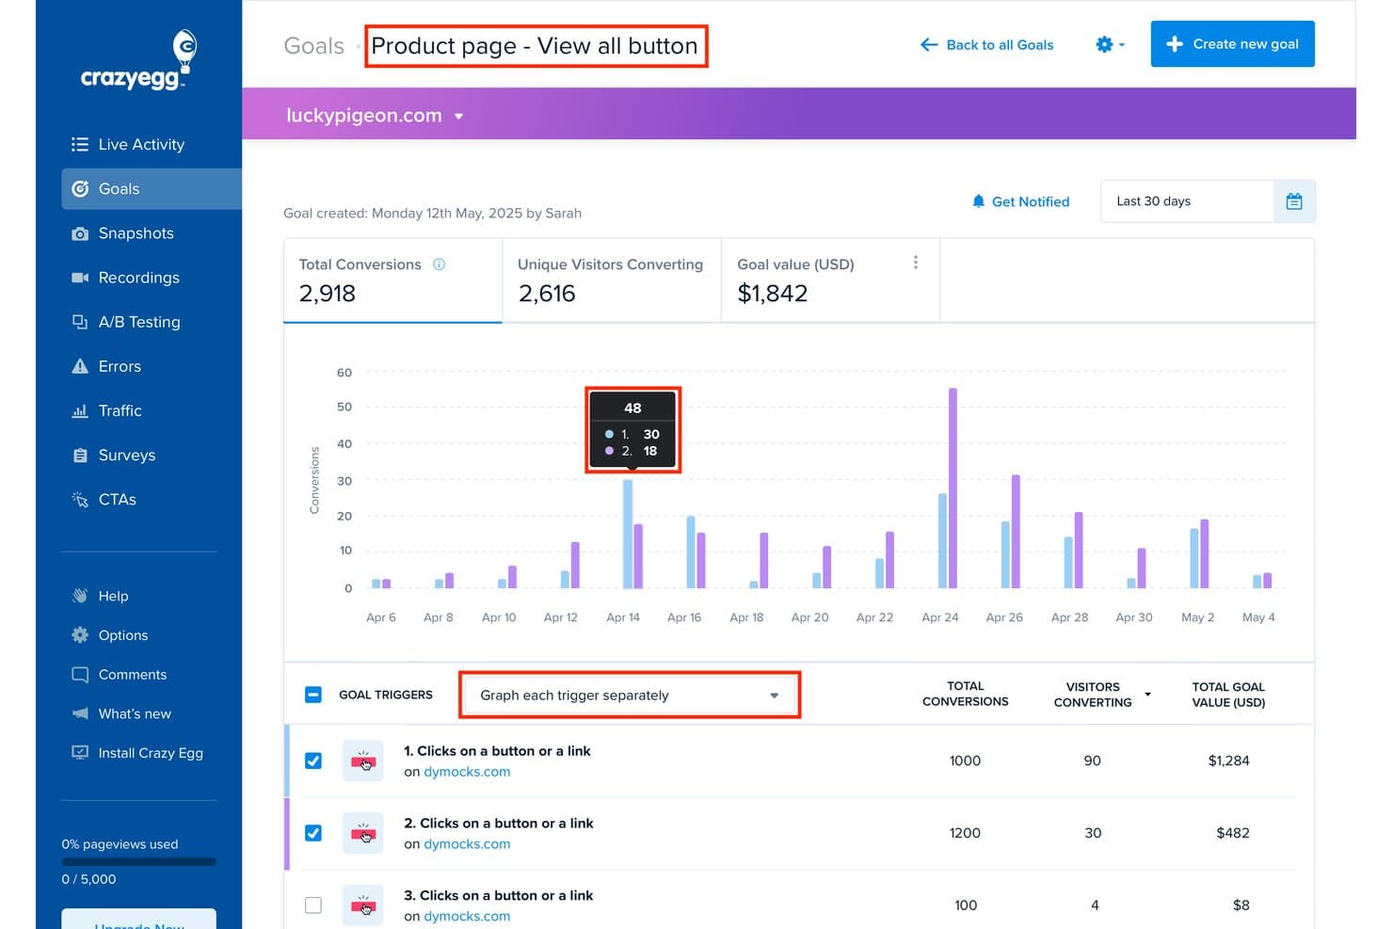Screen dimensions: 1393x929
Task: Click the pageviews used progress bar
Action: point(138,861)
